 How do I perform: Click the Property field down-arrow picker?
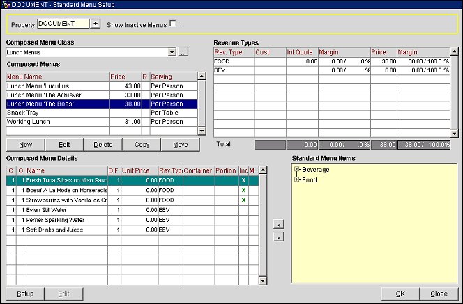[96, 24]
